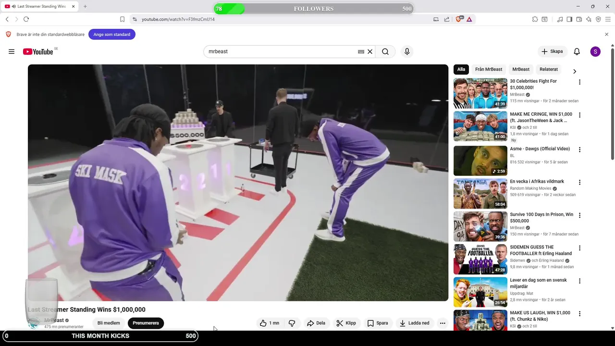Open the Brave Rewards triangle icon
Image resolution: width=615 pixels, height=346 pixels.
point(469,19)
